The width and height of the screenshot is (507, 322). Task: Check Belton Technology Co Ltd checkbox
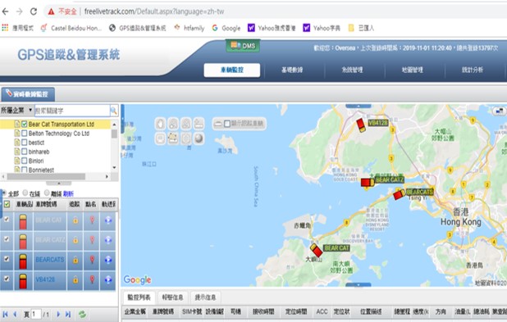pos(25,134)
